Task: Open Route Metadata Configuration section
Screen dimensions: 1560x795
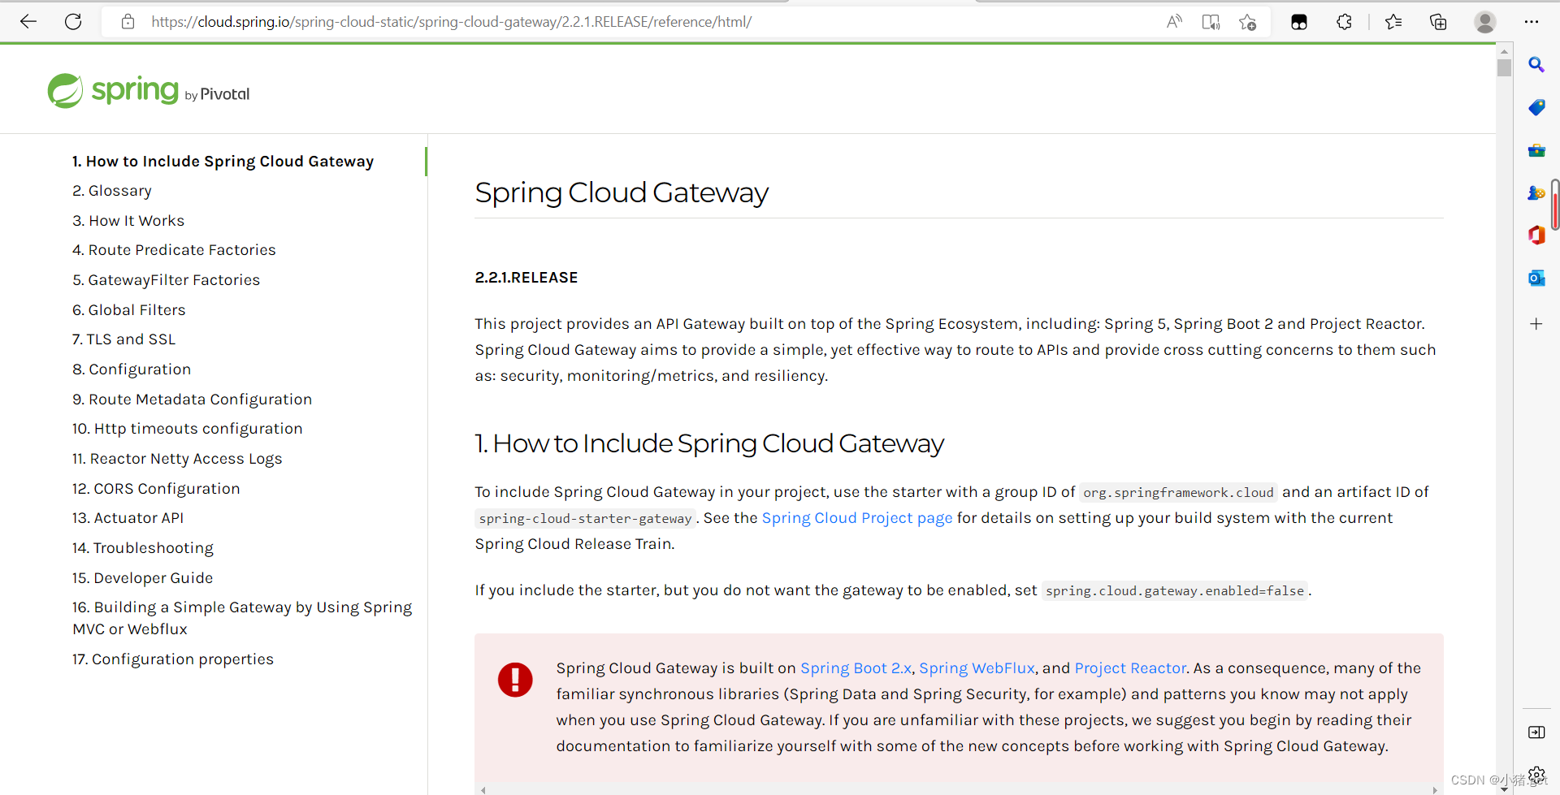Action: point(192,400)
